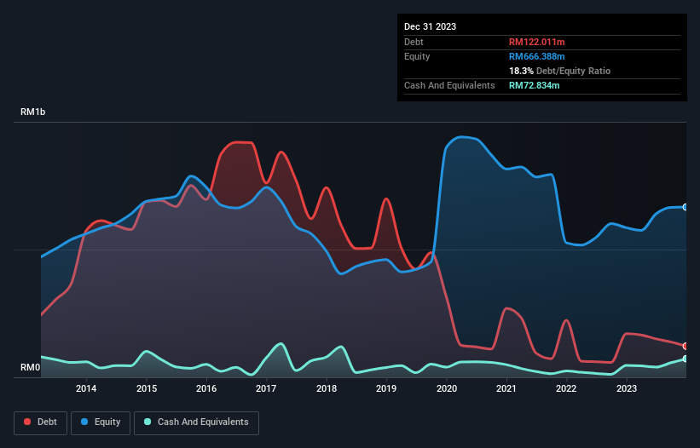Click the 2017 x-axis label
This screenshot has height=448, width=700.
(266, 388)
